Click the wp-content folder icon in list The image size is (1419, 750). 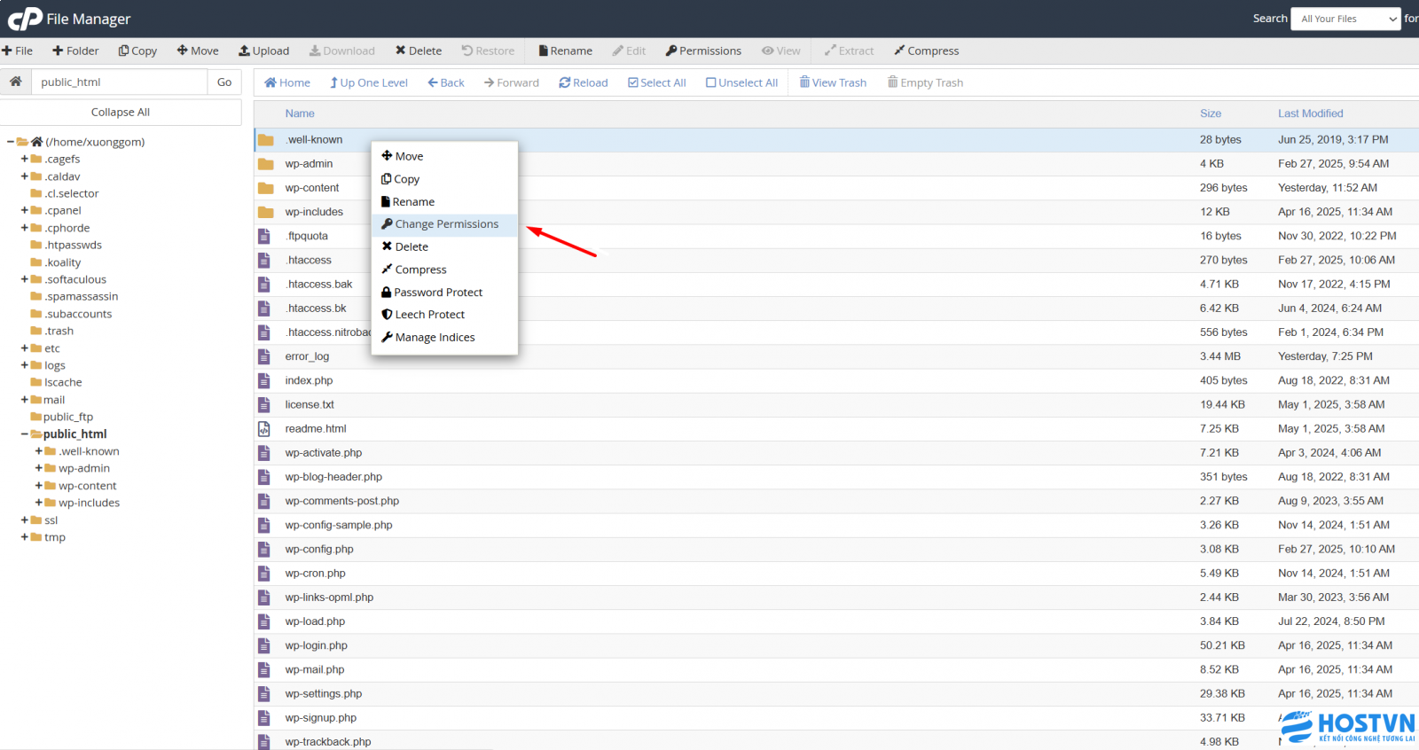265,188
